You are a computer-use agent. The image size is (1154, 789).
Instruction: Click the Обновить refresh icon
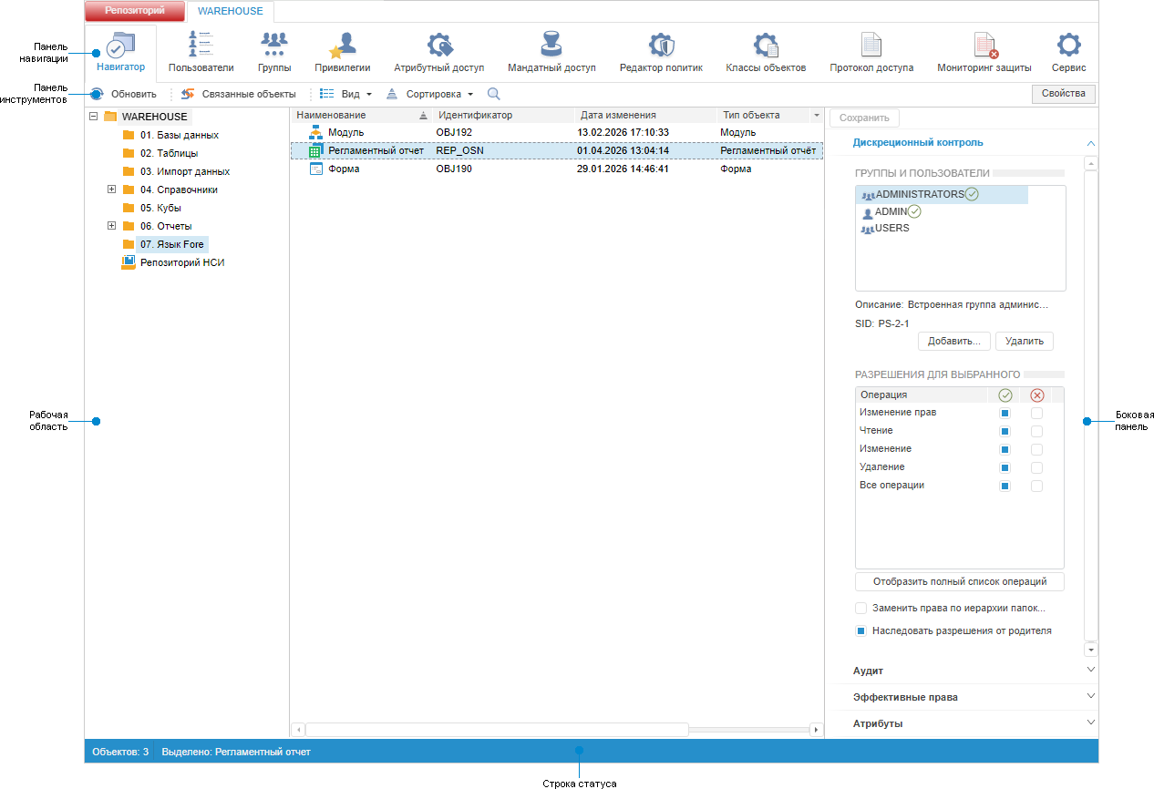pyautogui.click(x=97, y=94)
